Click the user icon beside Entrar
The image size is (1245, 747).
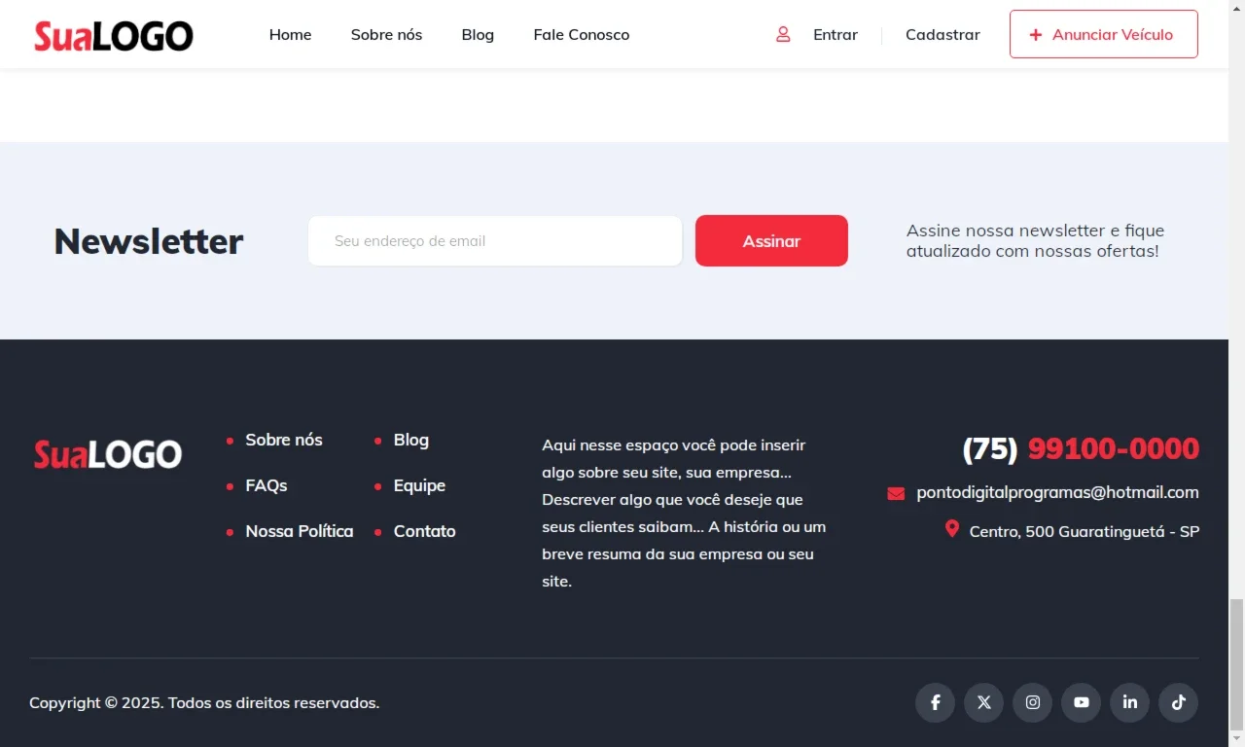tap(783, 34)
